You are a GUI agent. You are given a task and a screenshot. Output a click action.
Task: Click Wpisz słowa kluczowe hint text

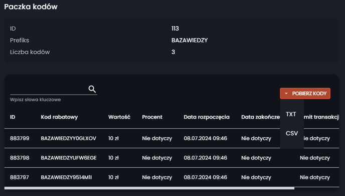[x=36, y=100]
